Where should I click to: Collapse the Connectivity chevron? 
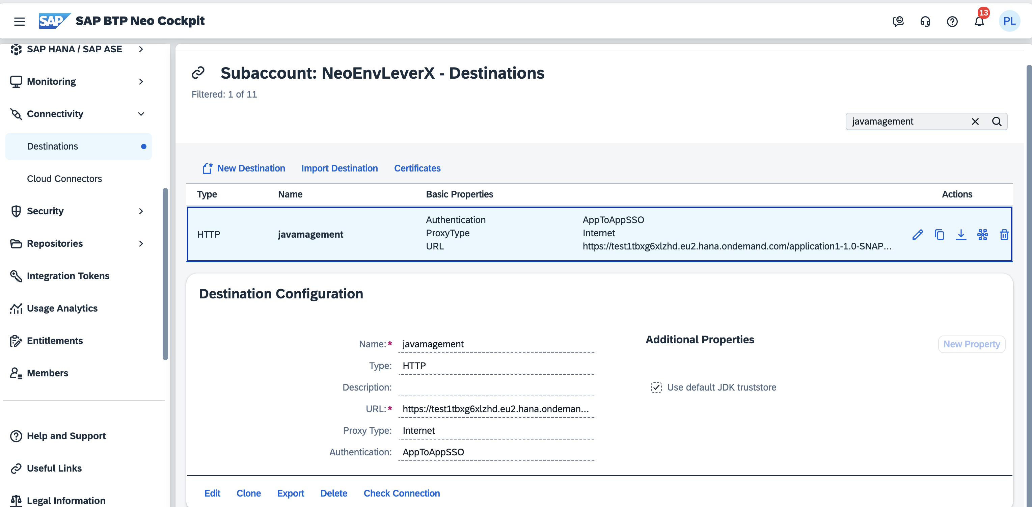tap(141, 114)
